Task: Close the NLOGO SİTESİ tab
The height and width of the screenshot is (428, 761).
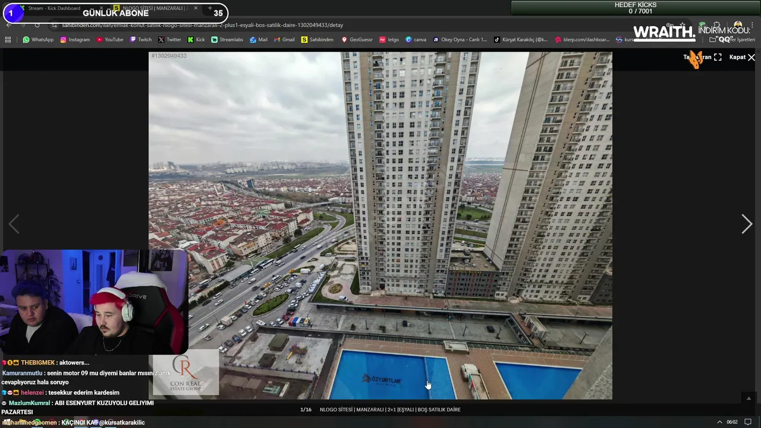Action: (x=196, y=8)
